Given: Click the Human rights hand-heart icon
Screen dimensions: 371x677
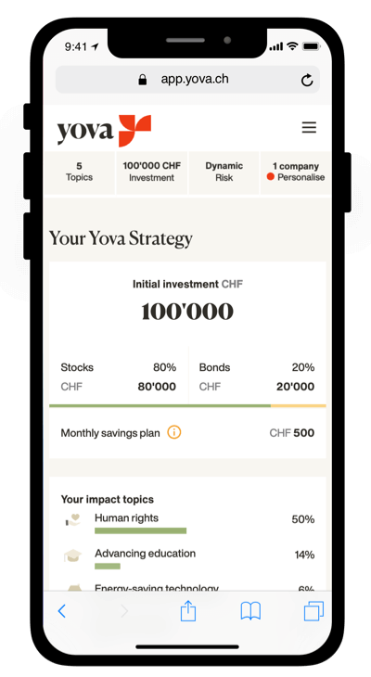Looking at the screenshot, I should (x=73, y=520).
